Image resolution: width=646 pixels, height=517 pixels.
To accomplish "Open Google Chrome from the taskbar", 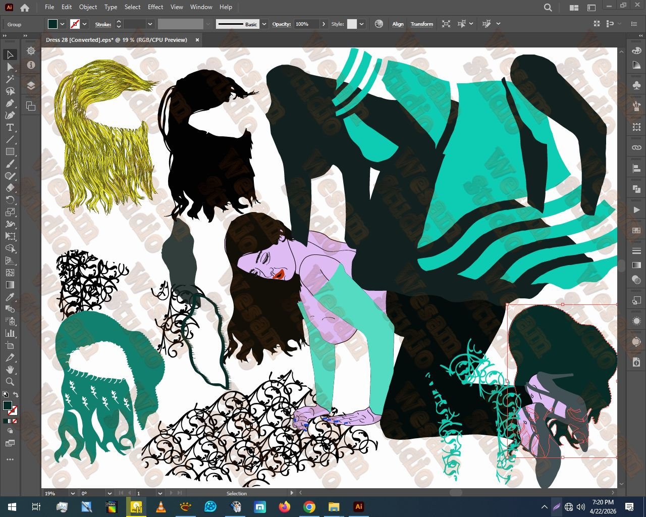I will (309, 506).
